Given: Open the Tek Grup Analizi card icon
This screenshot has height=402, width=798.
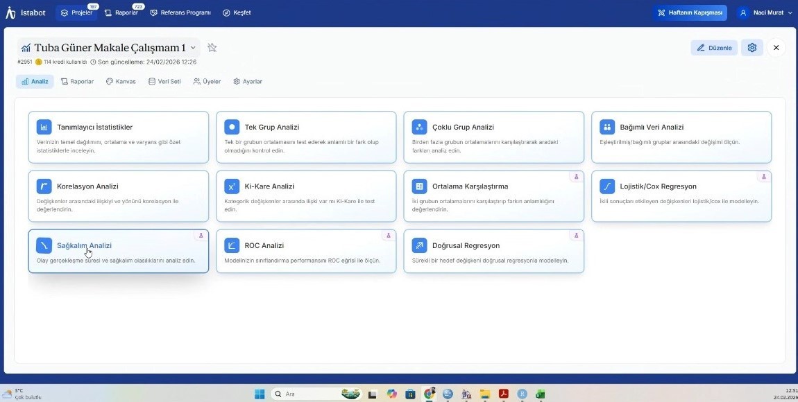Looking at the screenshot, I should pyautogui.click(x=232, y=127).
